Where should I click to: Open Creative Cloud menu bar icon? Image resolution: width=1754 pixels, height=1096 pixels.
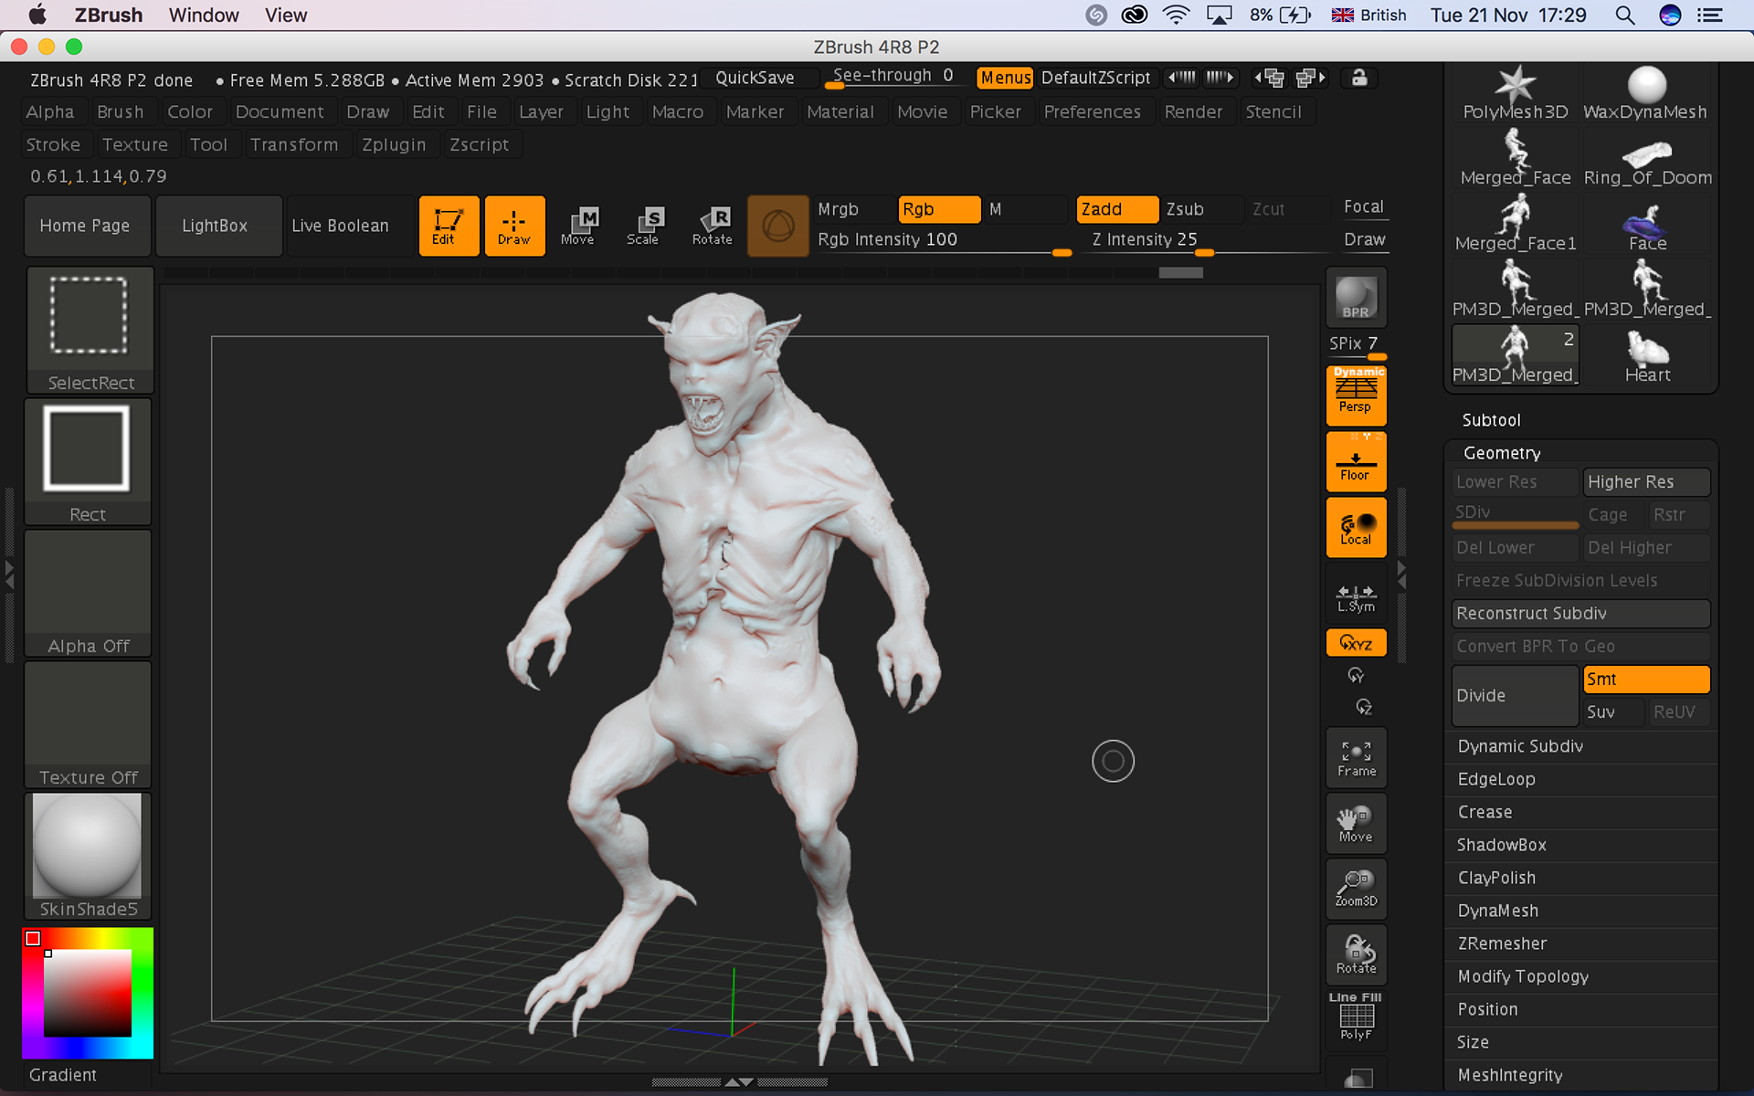tap(1135, 16)
